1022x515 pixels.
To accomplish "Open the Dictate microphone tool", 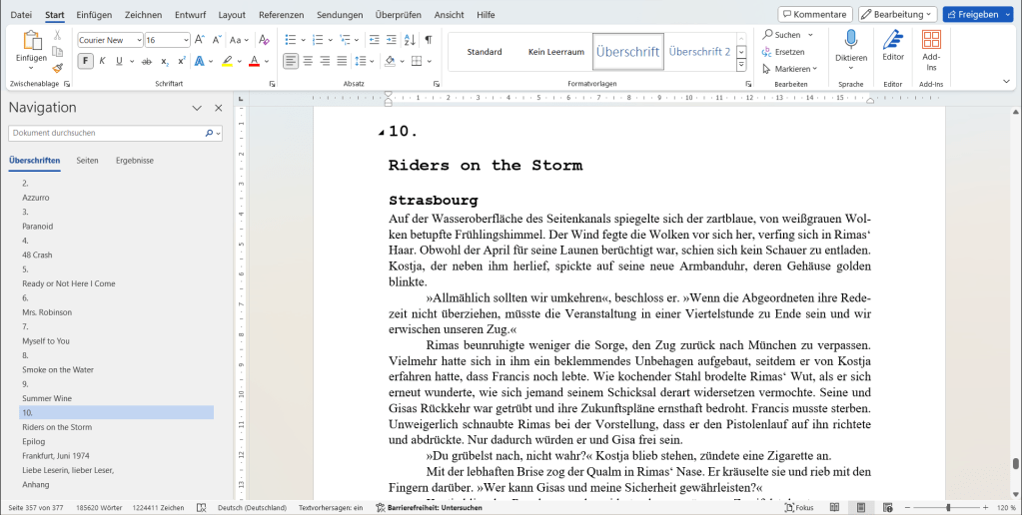I will pos(850,47).
